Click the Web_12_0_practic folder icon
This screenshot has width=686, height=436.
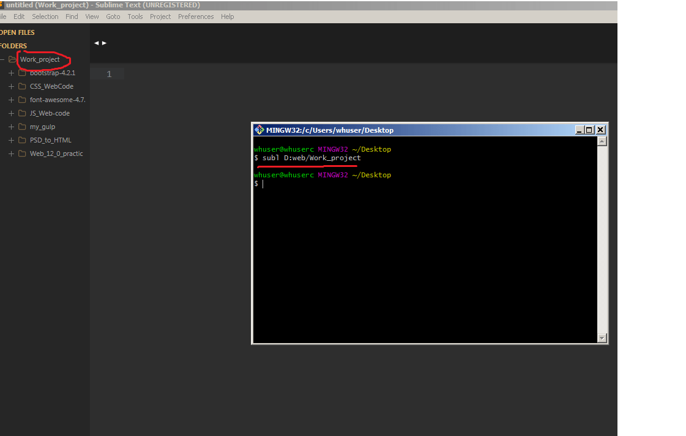point(22,153)
